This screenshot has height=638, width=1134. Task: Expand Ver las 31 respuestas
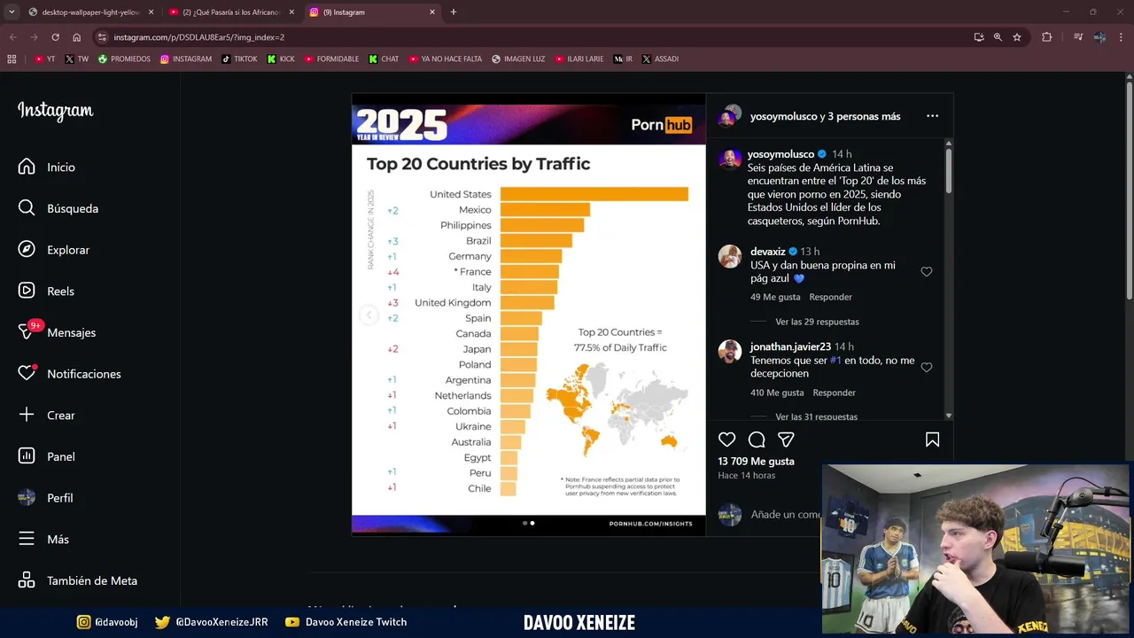[x=816, y=416]
